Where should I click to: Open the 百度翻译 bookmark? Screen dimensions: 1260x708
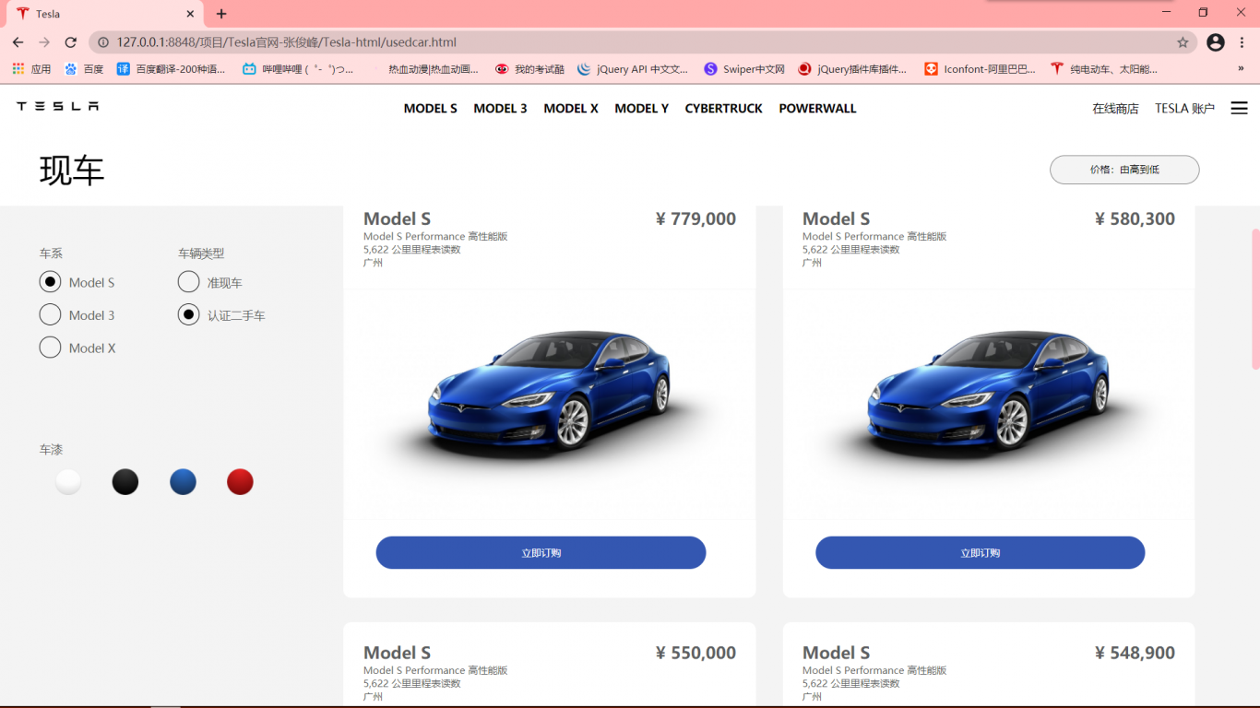pyautogui.click(x=171, y=69)
